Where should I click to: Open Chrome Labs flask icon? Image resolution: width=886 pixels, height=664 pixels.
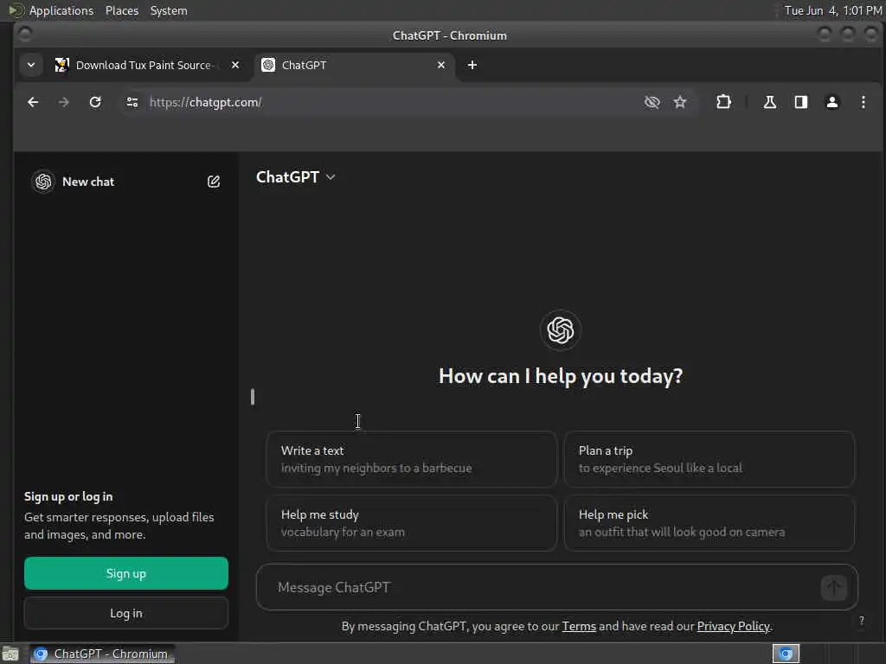[x=769, y=102]
